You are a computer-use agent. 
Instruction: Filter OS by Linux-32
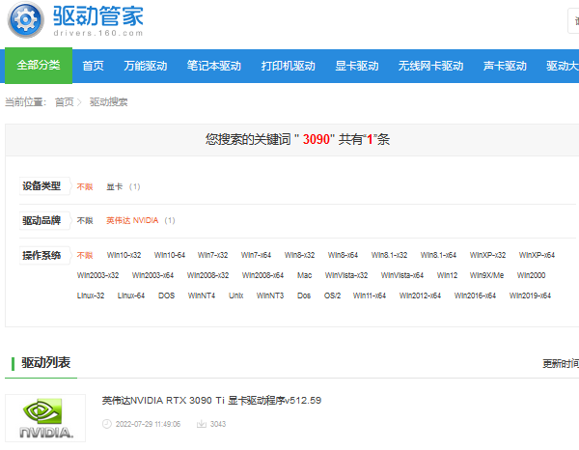(x=91, y=295)
